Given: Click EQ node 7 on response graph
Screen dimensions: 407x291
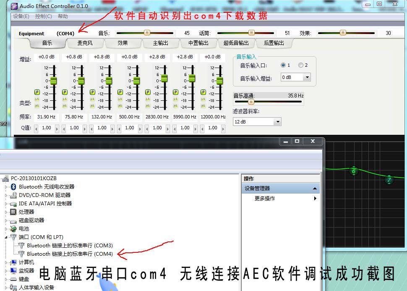Looking at the screenshot, I should point(389,180).
